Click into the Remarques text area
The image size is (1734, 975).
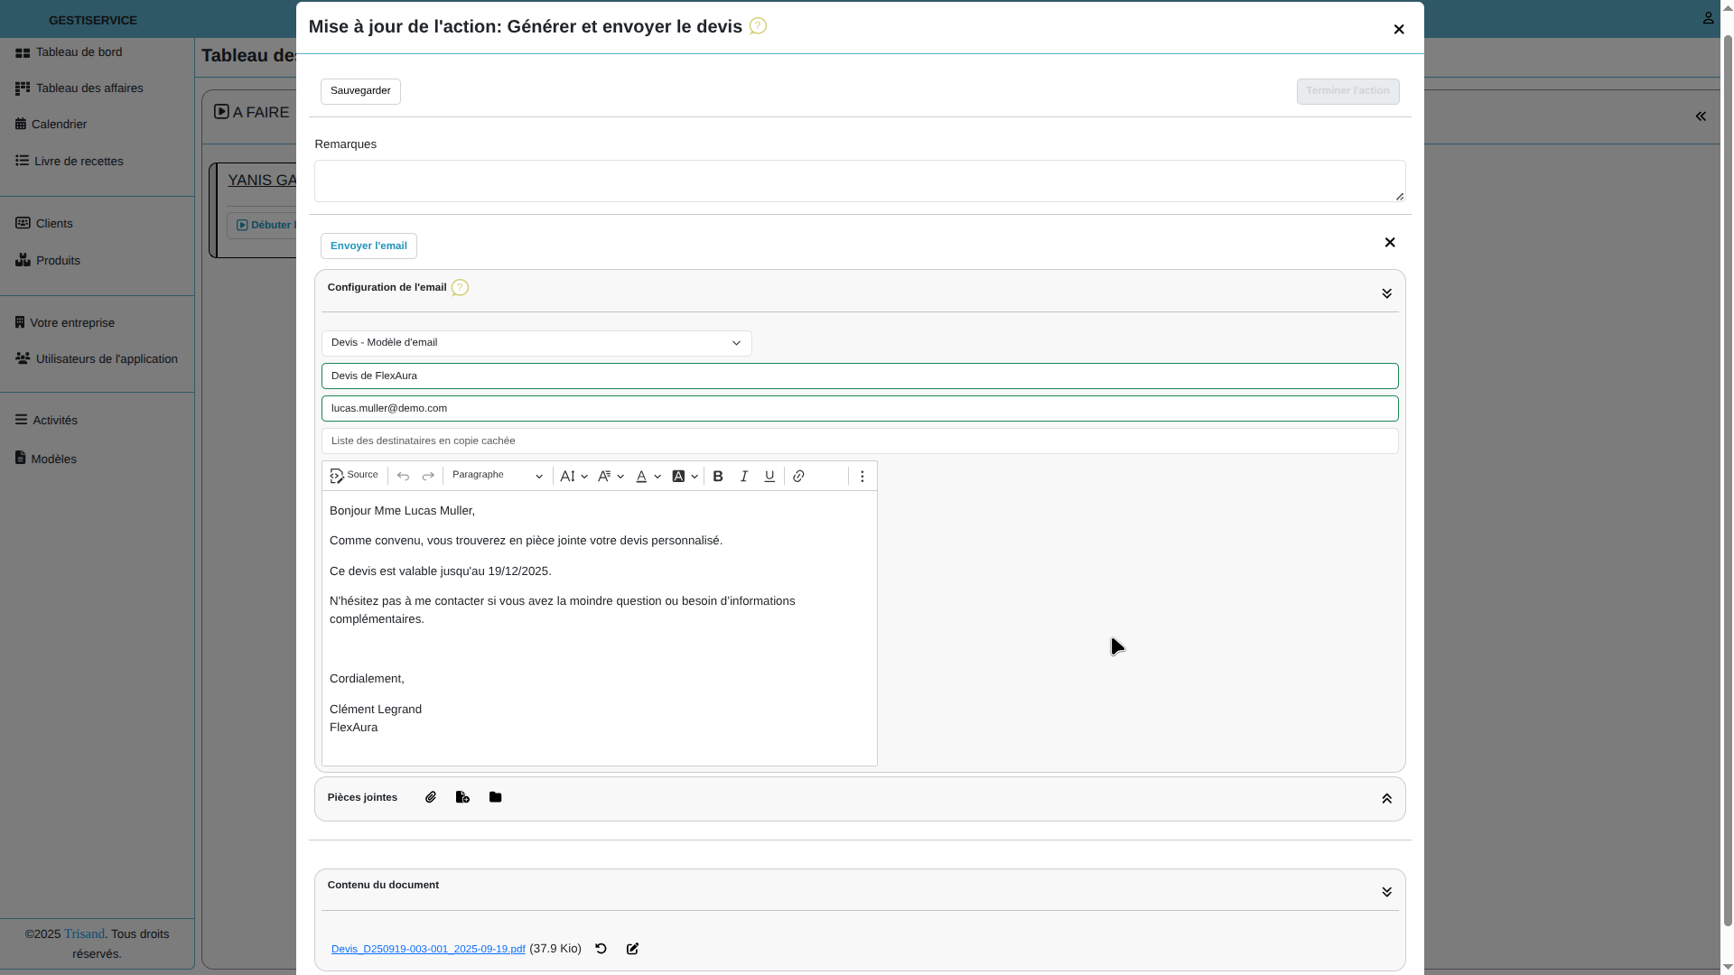click(x=858, y=181)
